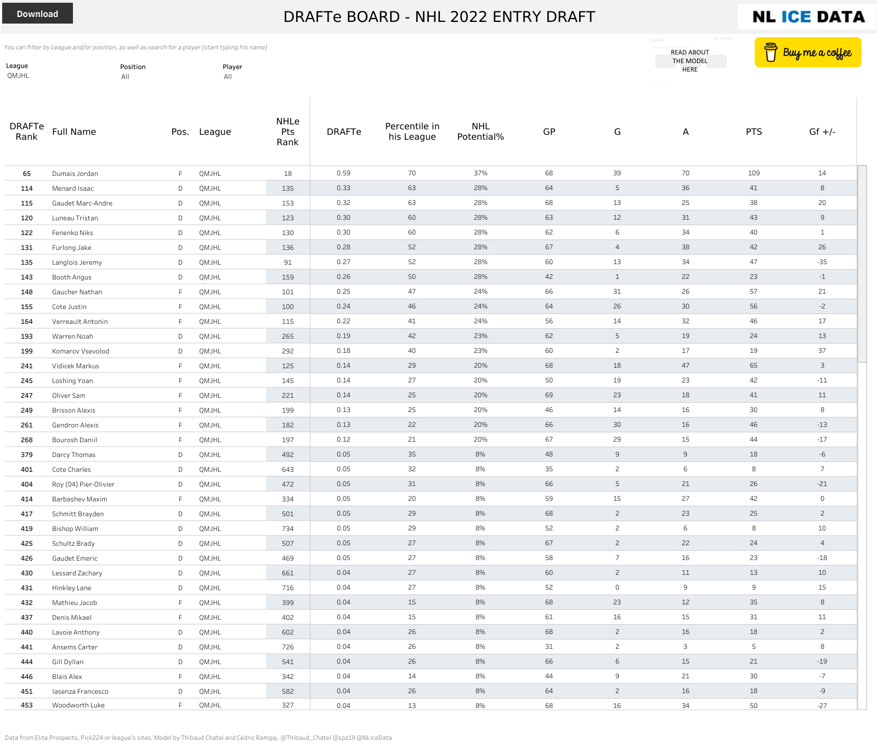Click the PTS column header
Image resolution: width=877 pixels, height=748 pixels.
click(x=754, y=132)
